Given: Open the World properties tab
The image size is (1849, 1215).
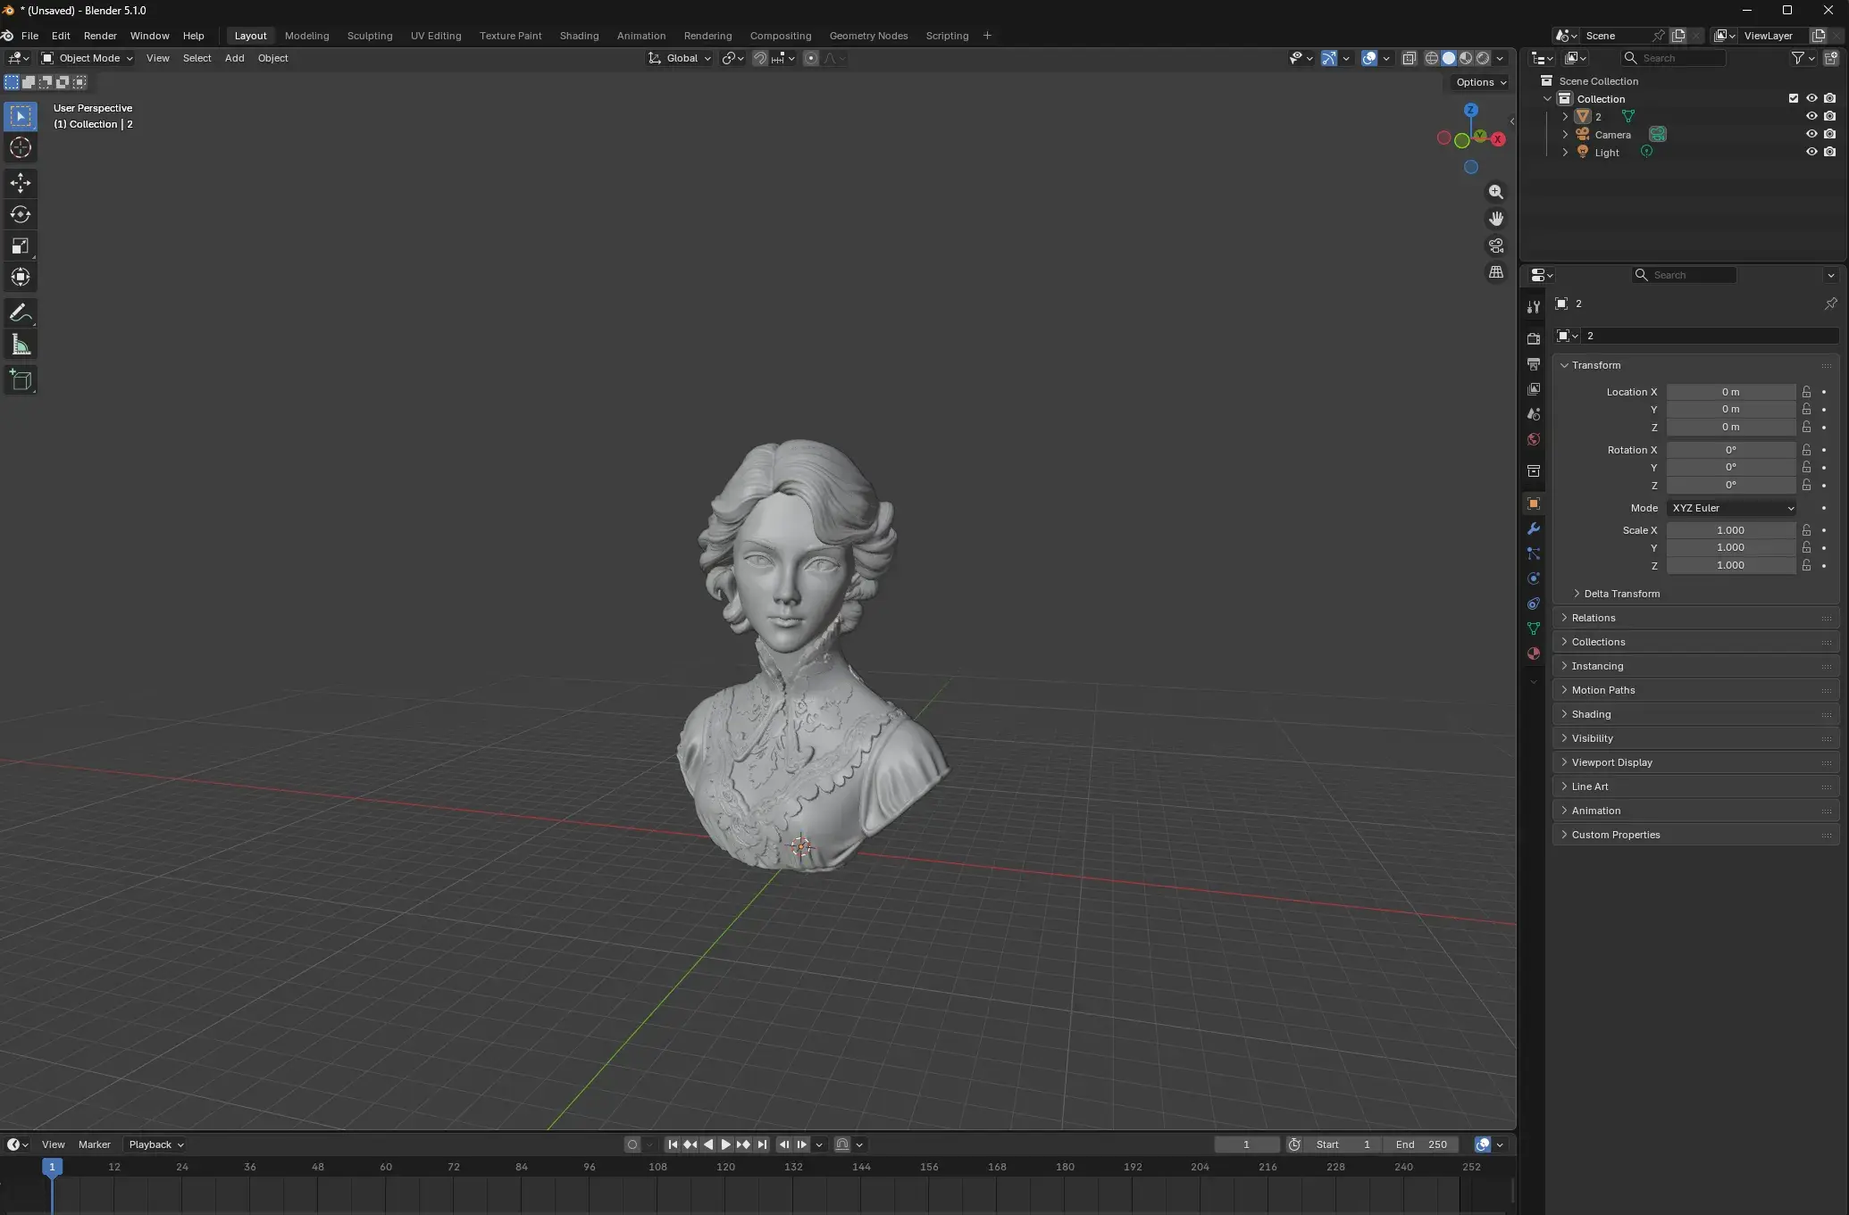Looking at the screenshot, I should pos(1534,439).
